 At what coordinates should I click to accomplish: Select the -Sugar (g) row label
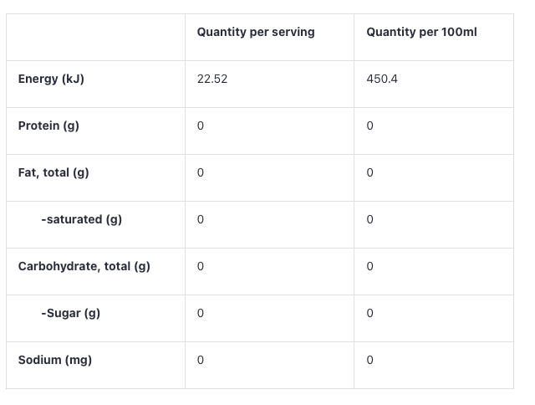[70, 314]
